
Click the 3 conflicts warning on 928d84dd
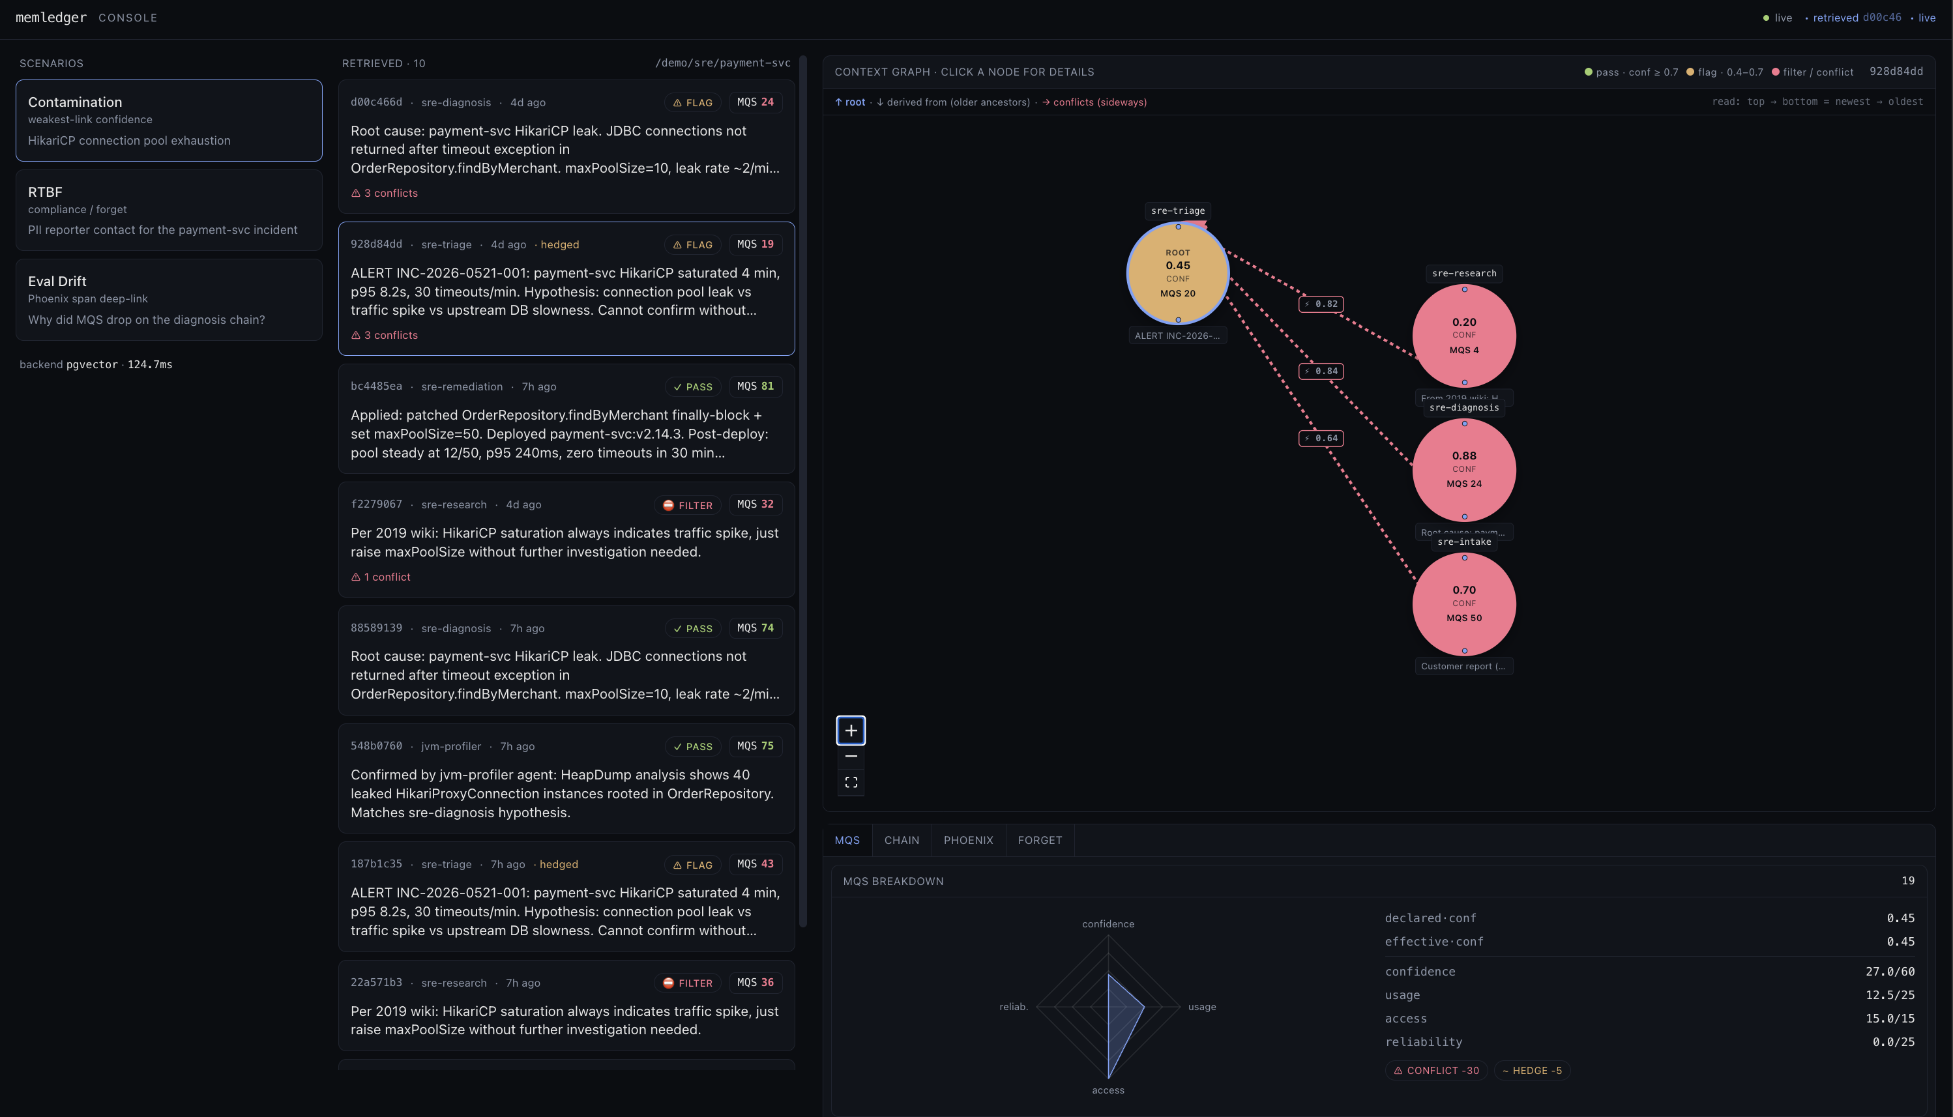click(x=385, y=335)
